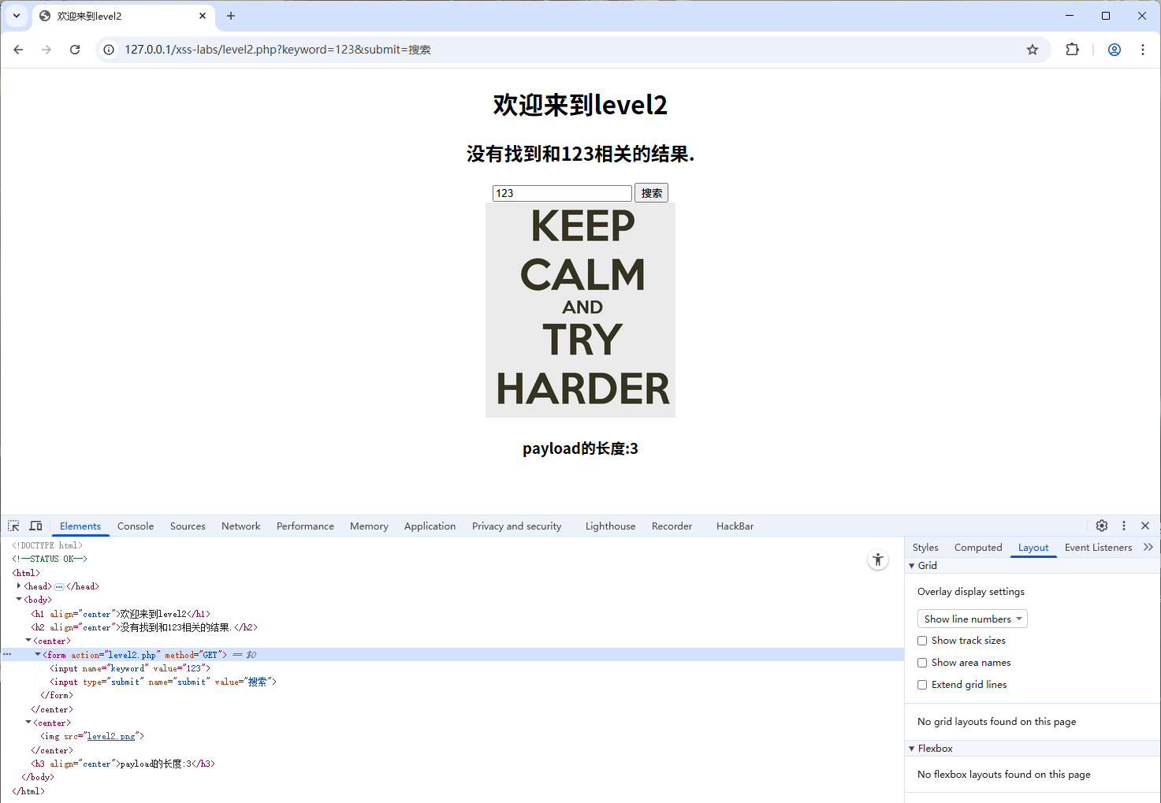Image resolution: width=1161 pixels, height=803 pixels.
Task: Collapse the Grid section
Action: pyautogui.click(x=912, y=566)
